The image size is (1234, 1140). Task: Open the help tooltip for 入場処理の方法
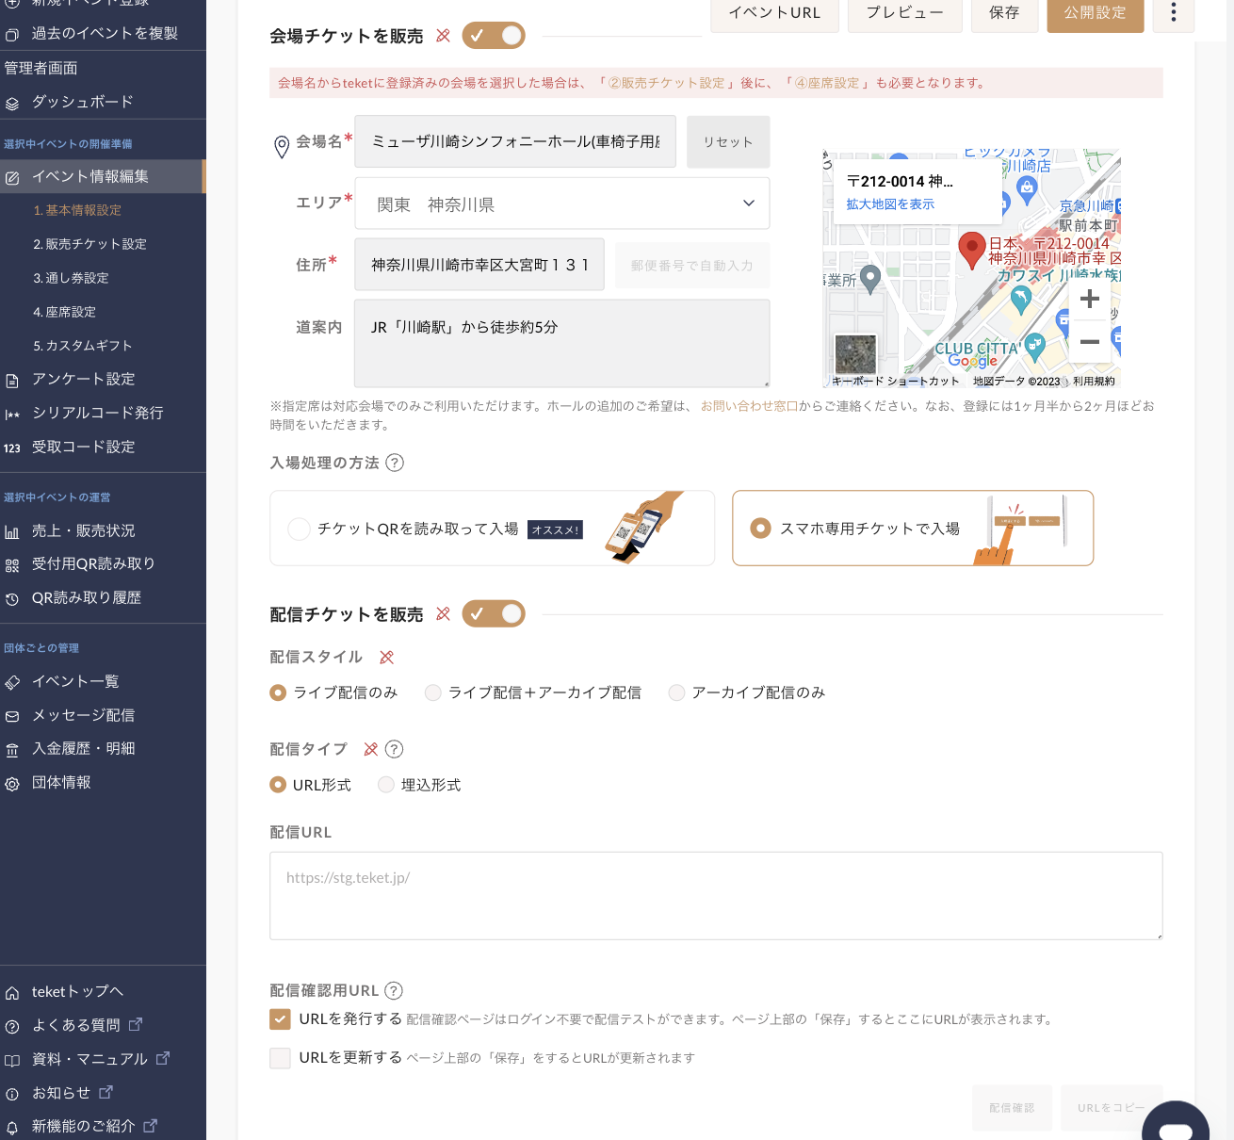(x=396, y=463)
